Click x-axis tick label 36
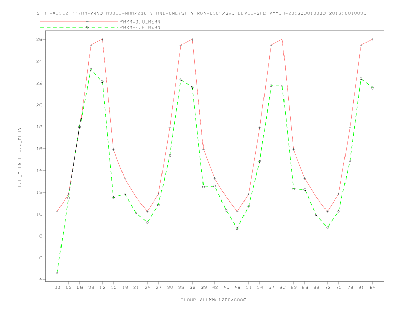Viewport: 406px width, 313px height. pyautogui.click(x=192, y=287)
